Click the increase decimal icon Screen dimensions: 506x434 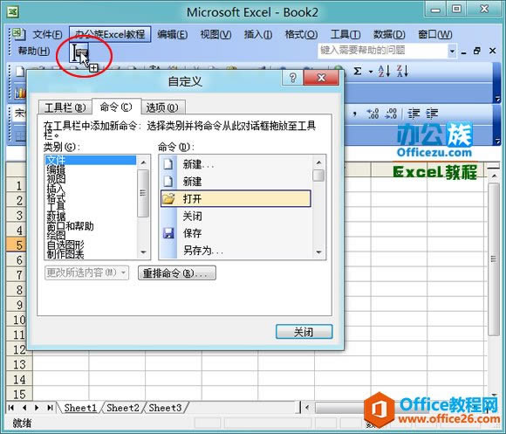373,114
